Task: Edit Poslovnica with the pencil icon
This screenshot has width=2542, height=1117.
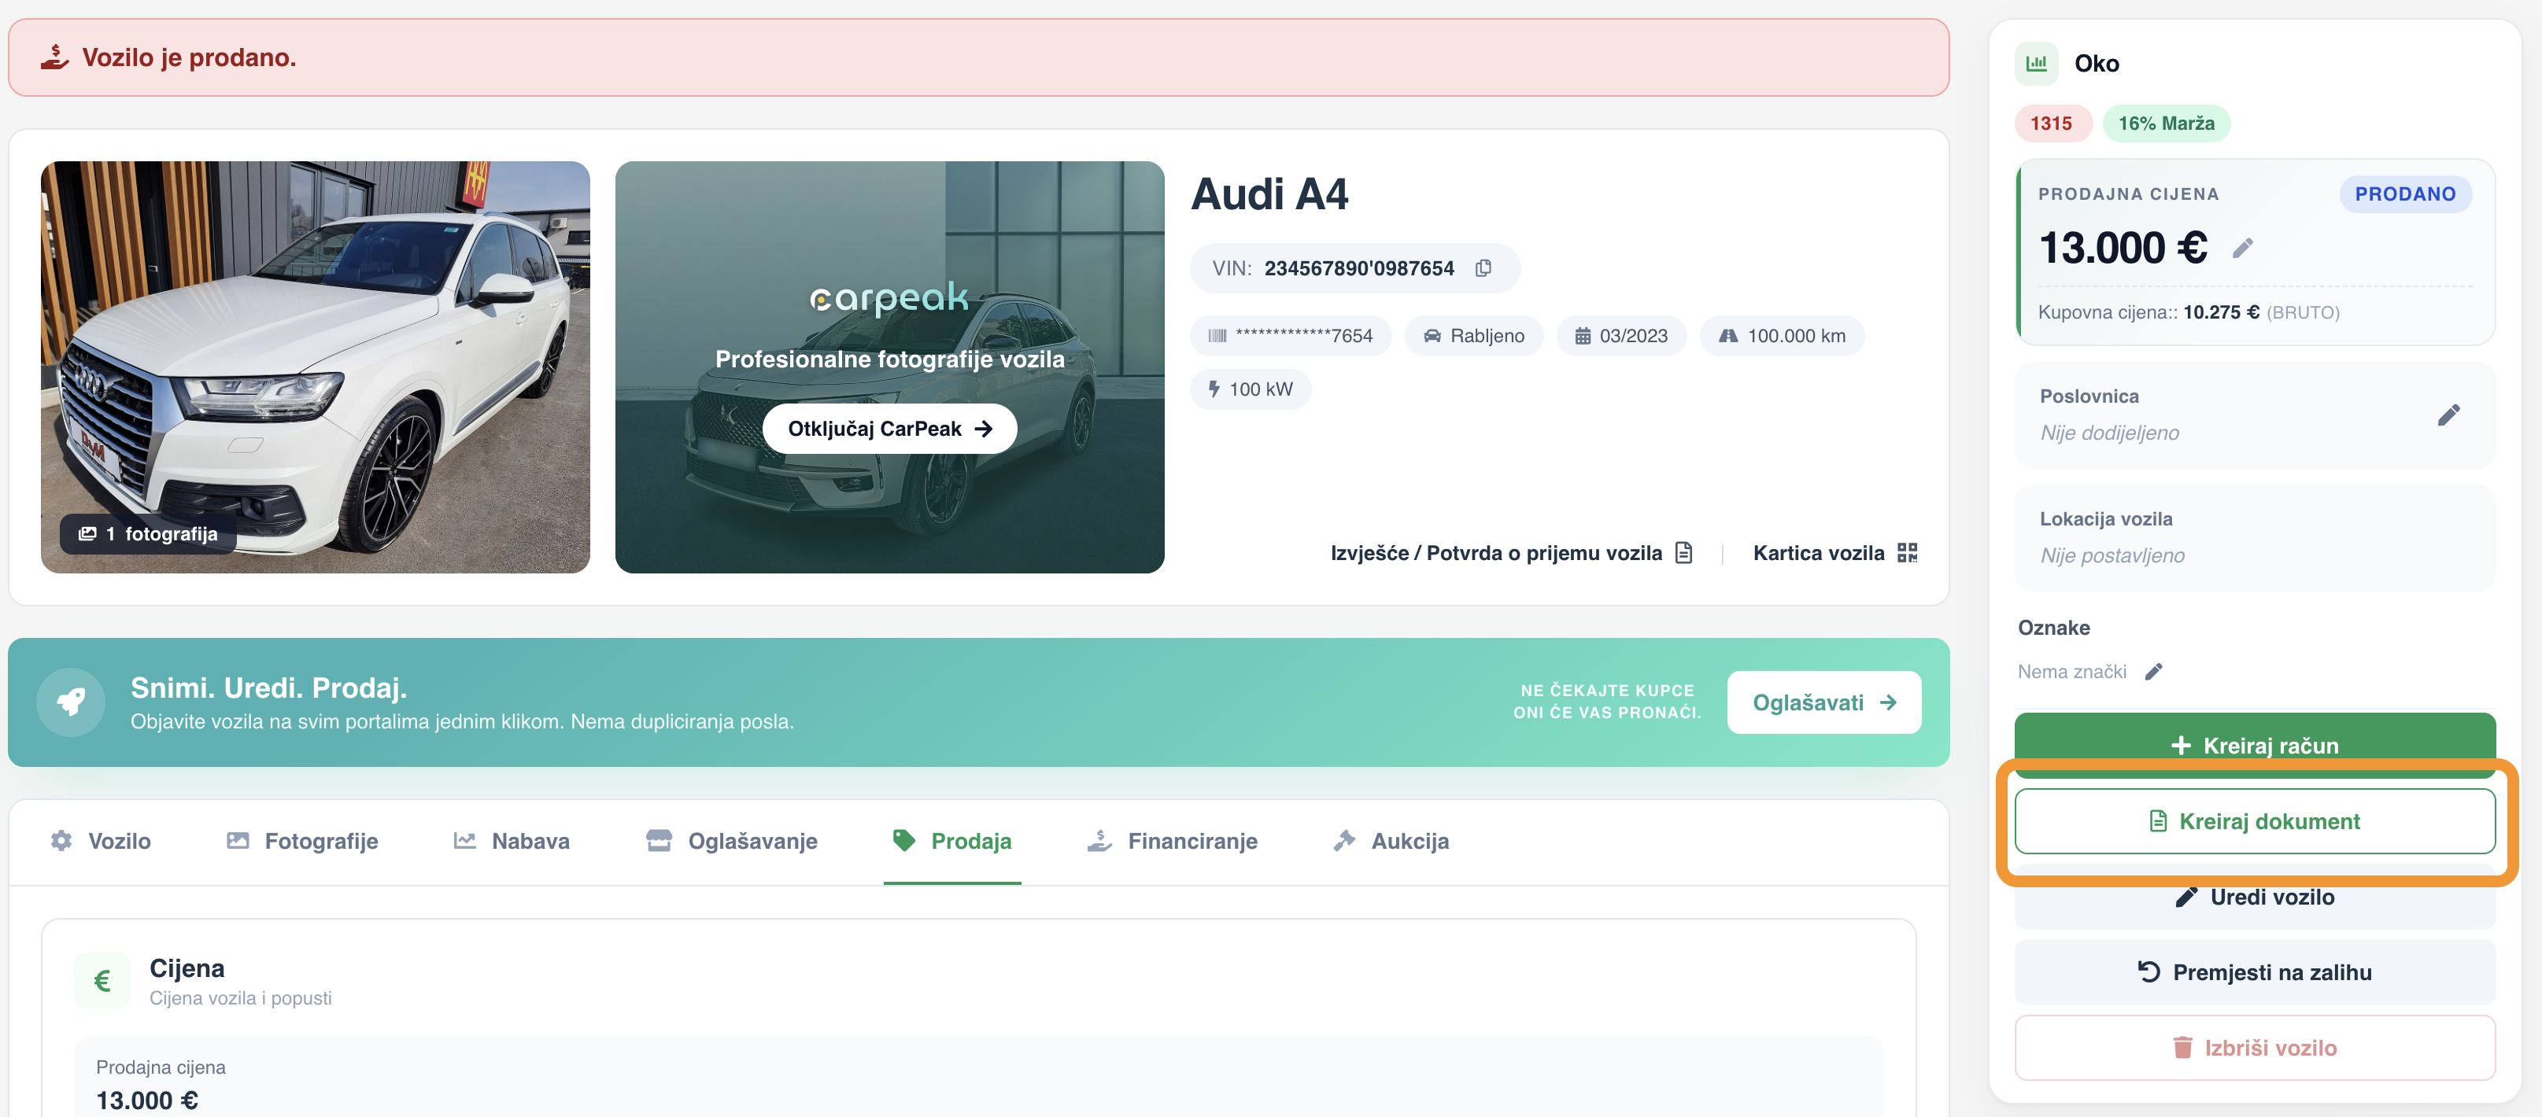Action: click(x=2448, y=415)
